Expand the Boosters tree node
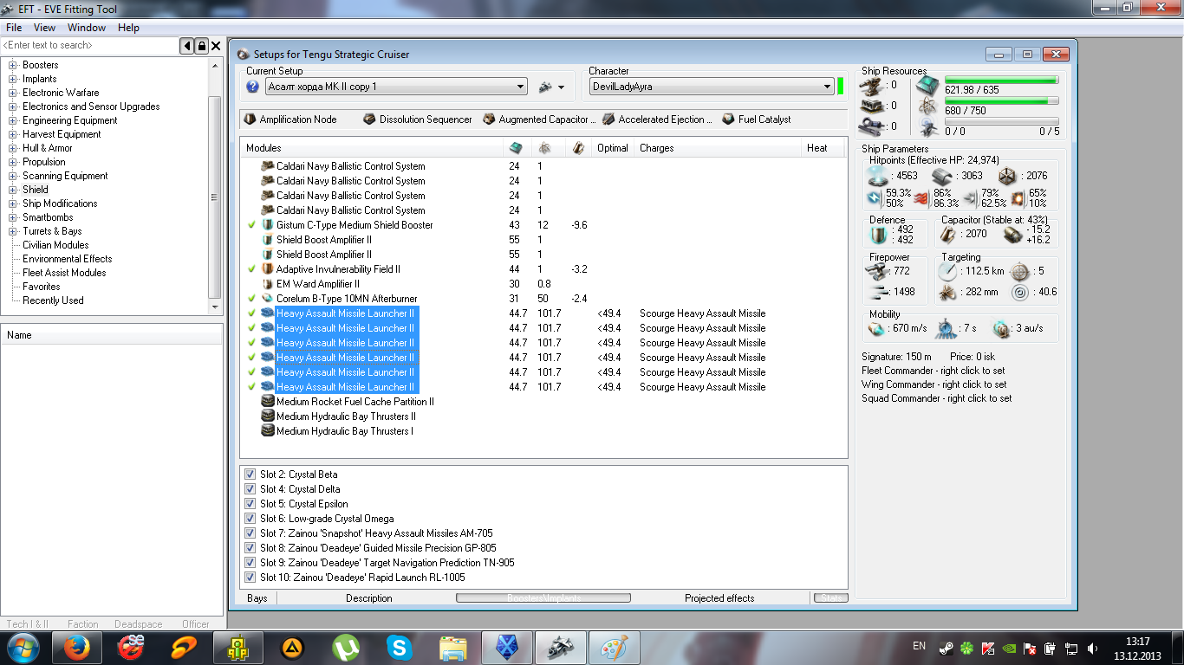 point(13,65)
